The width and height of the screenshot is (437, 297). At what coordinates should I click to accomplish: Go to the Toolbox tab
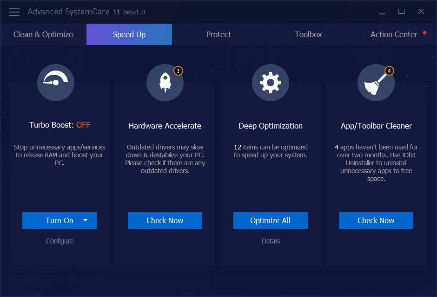pyautogui.click(x=308, y=34)
